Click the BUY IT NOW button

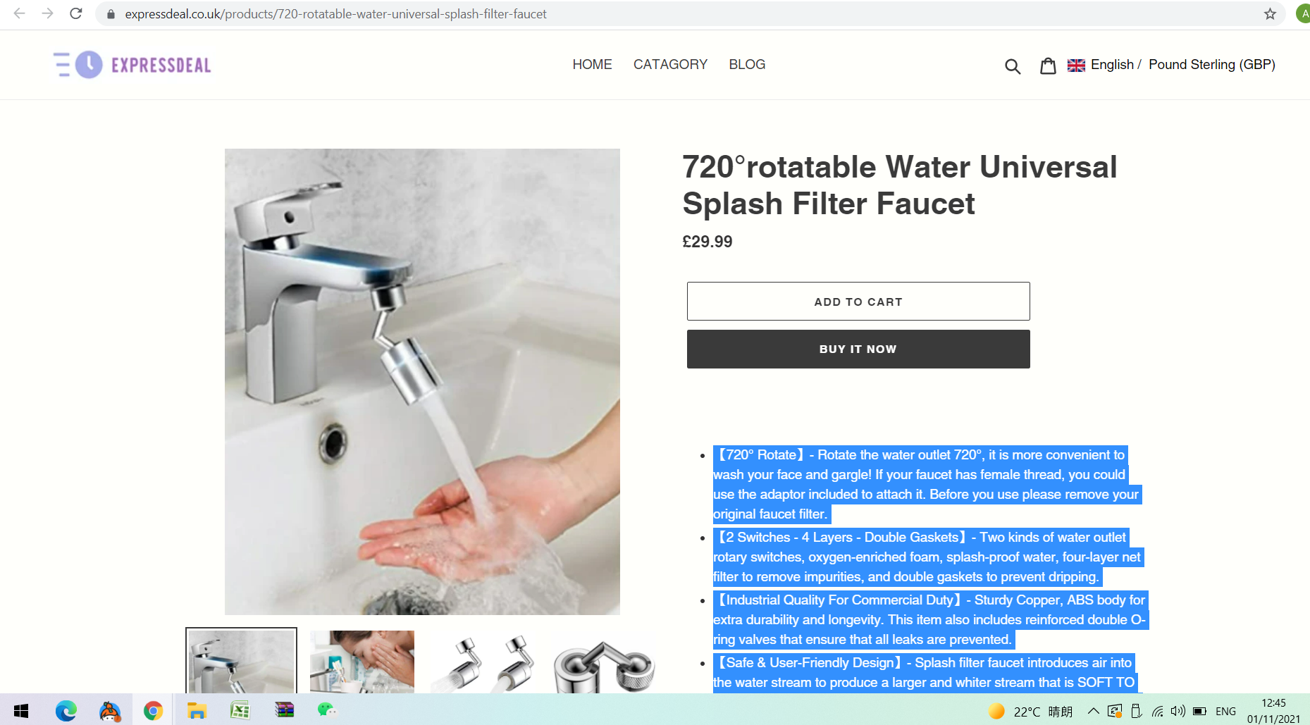click(858, 349)
